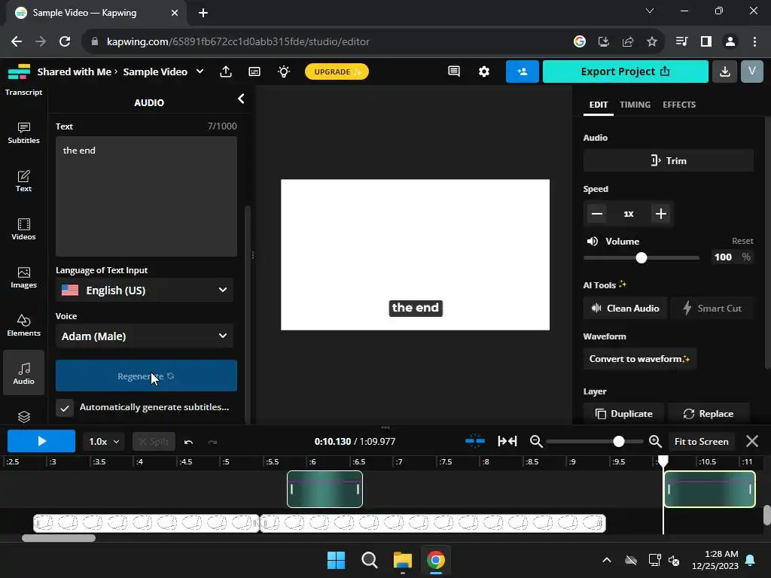
Task: Open the Voice dropdown Adam (Male)
Action: coord(145,336)
